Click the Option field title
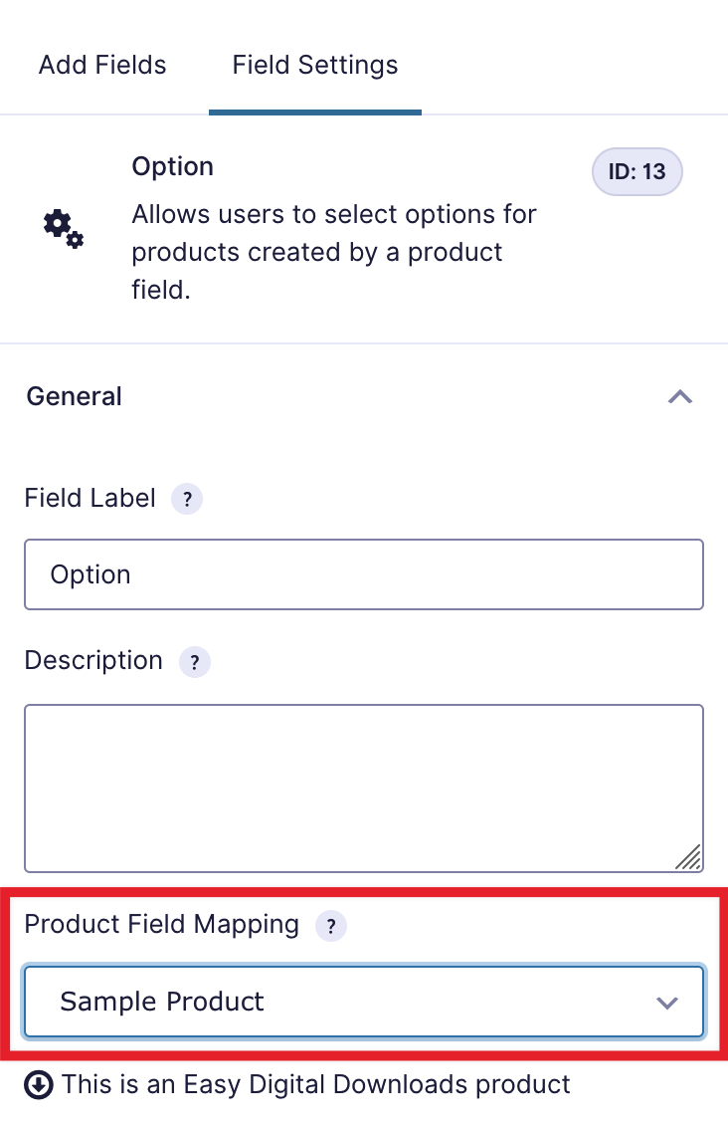728x1127 pixels. click(x=172, y=166)
